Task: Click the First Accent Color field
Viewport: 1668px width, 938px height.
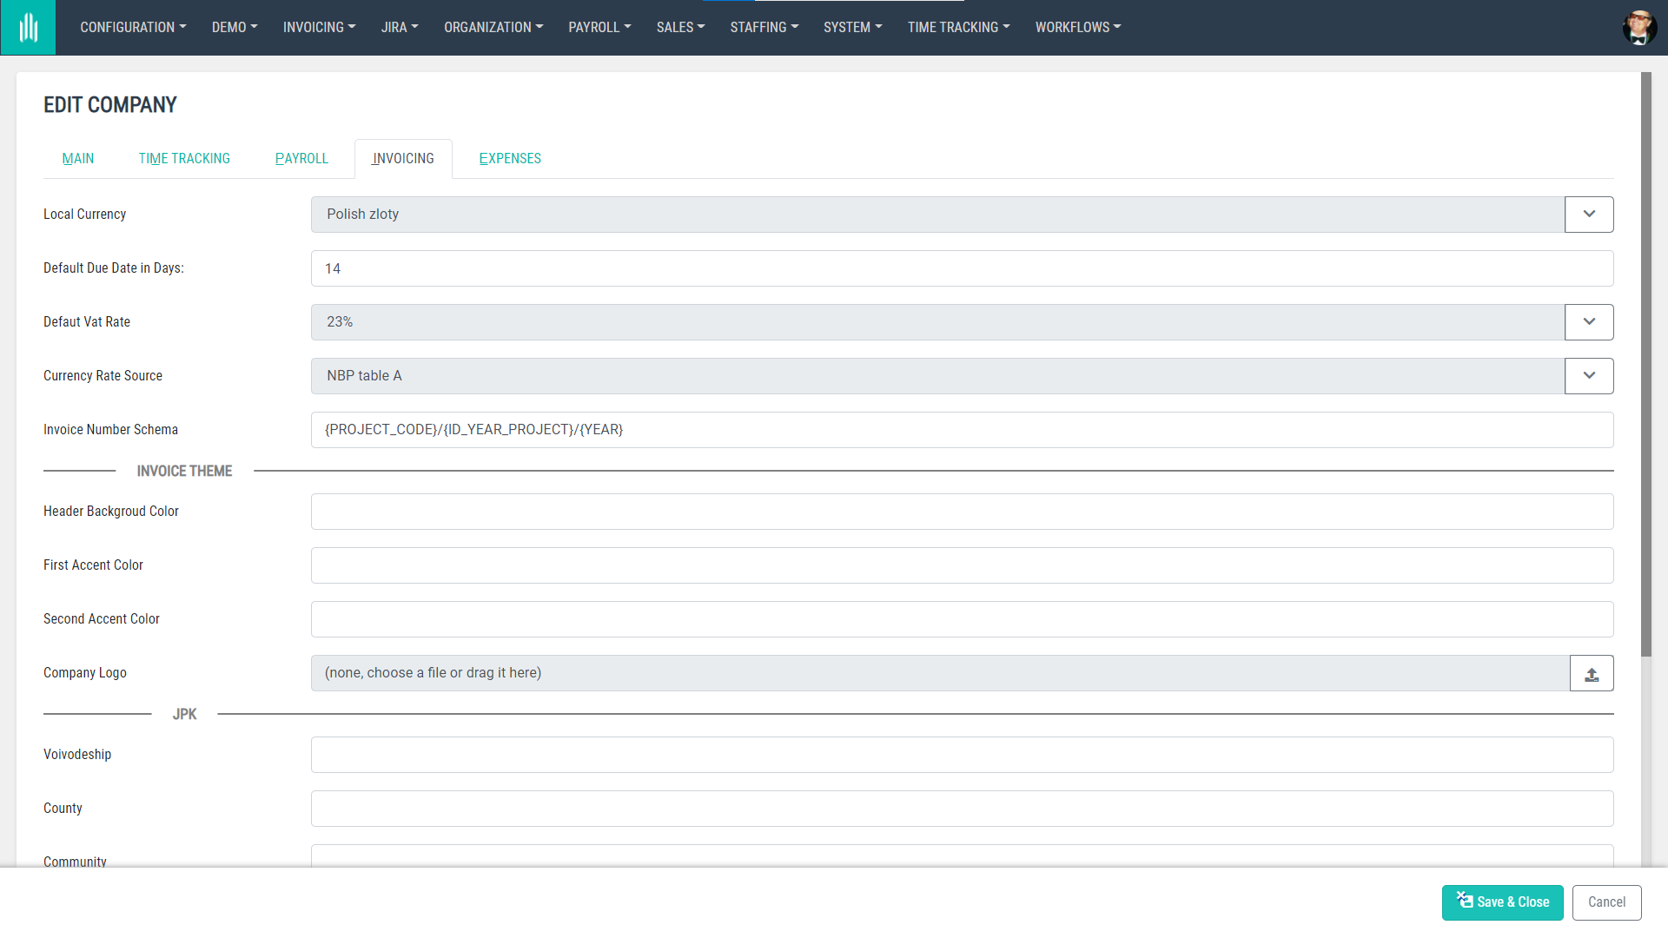Action: pos(962,565)
